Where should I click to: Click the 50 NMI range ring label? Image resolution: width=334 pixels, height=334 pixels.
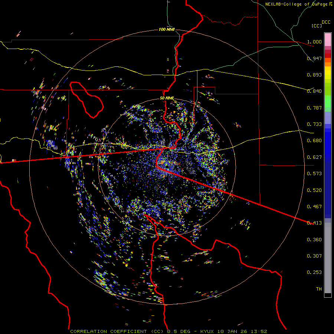[x=167, y=98]
